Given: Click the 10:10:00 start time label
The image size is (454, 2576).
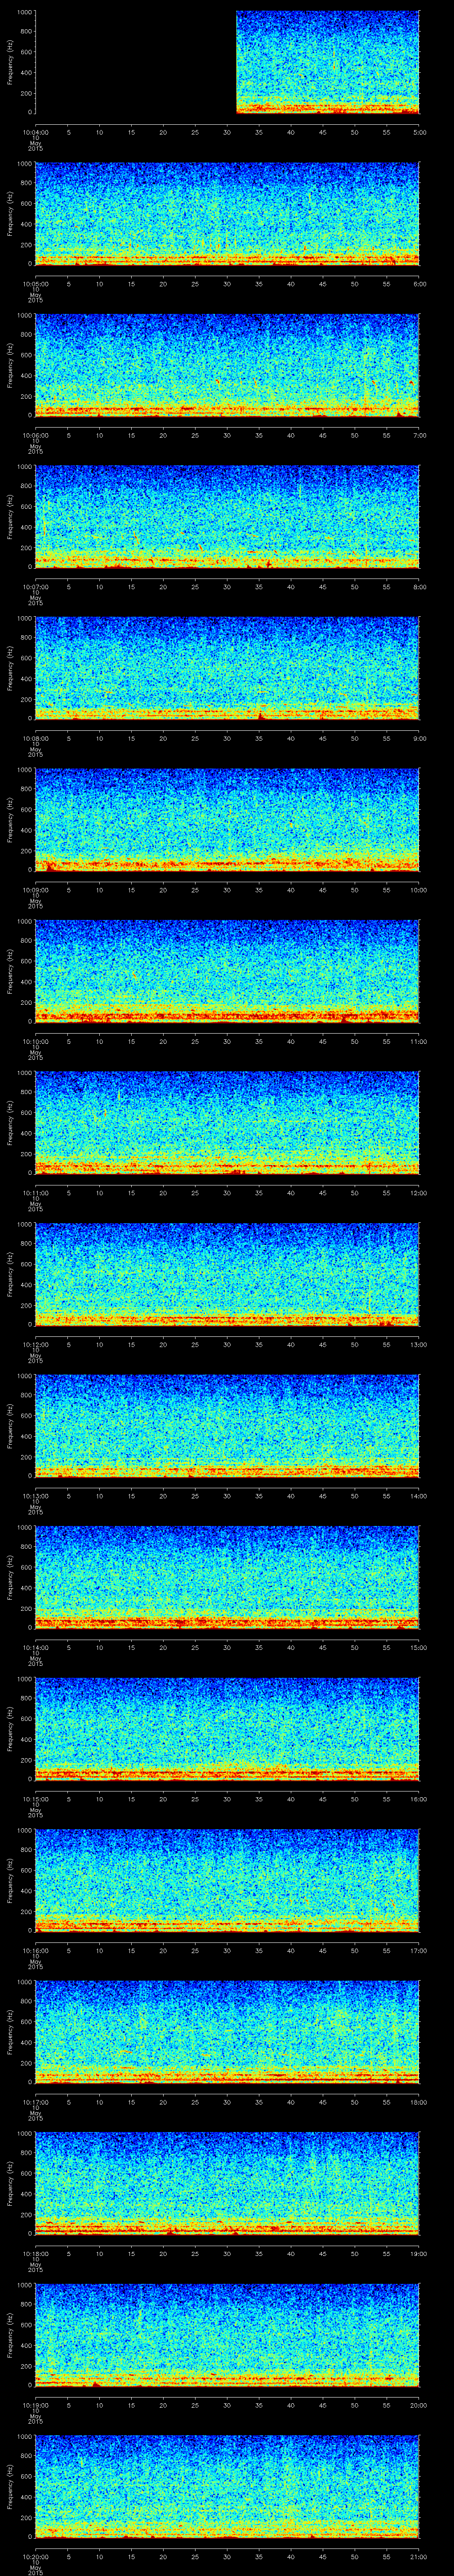Looking at the screenshot, I should pos(35,1041).
